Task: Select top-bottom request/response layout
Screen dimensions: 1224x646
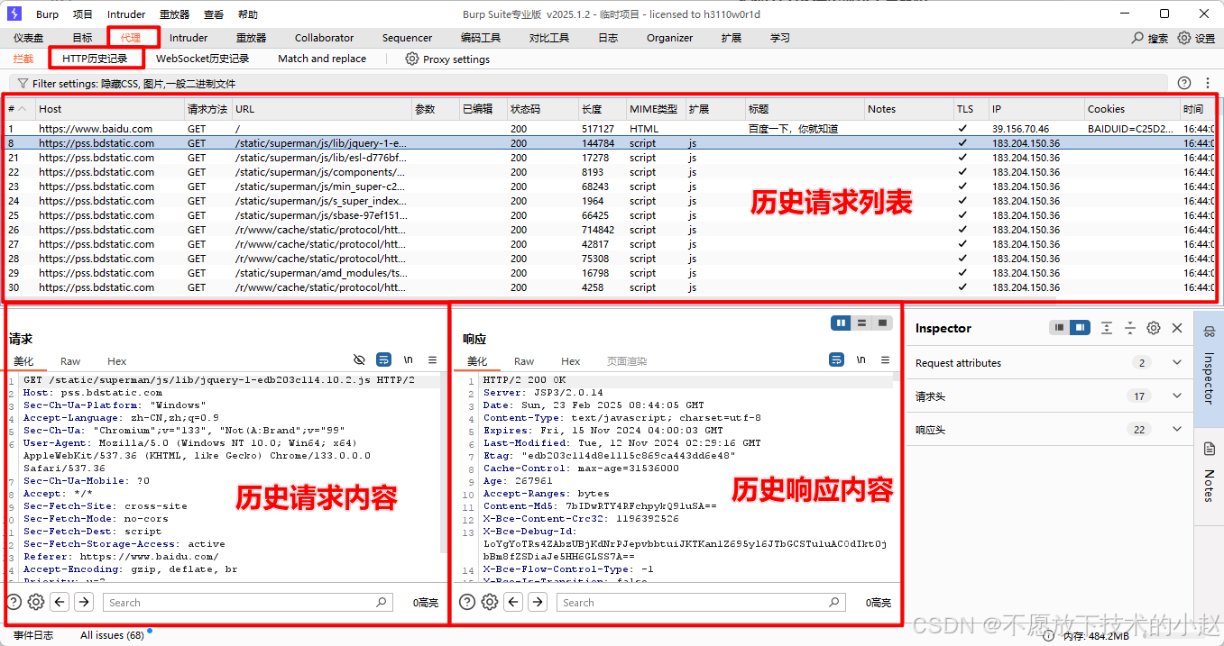Action: click(x=861, y=323)
